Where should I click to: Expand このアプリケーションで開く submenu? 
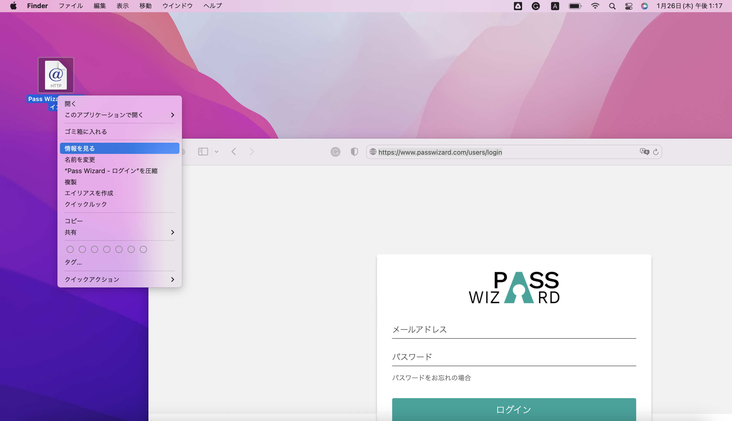coord(119,115)
